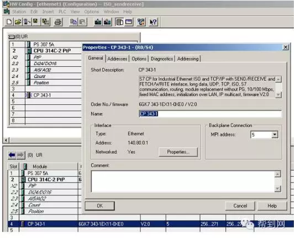Open the MPI address dropdown
The height and width of the screenshot is (238, 294).
[x=274, y=135]
